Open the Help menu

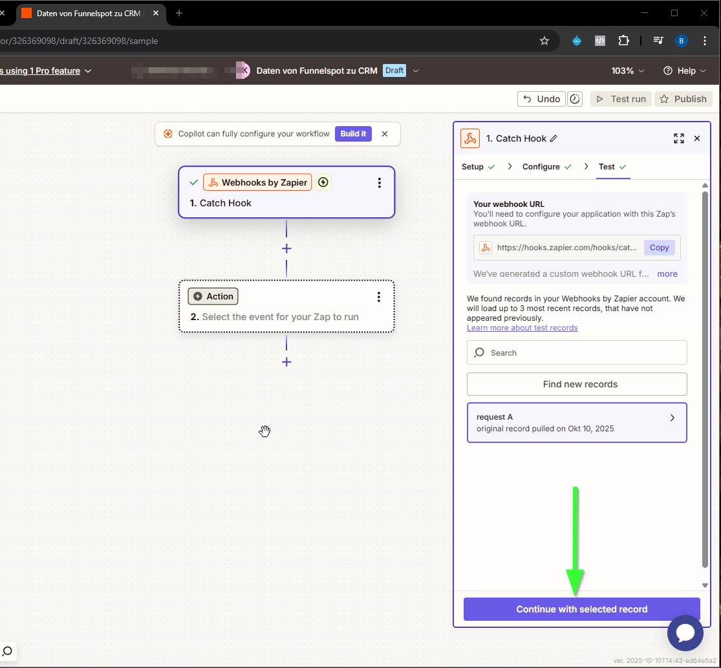(x=684, y=70)
